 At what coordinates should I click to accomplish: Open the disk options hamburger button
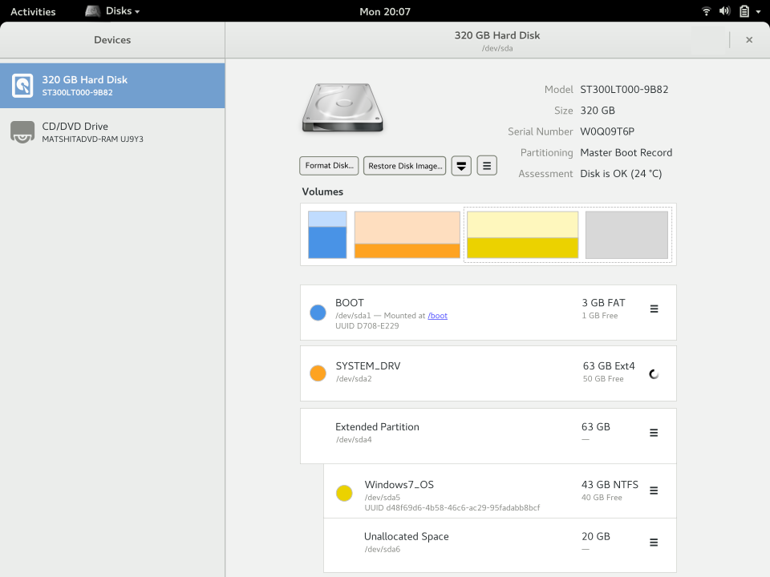tap(487, 166)
